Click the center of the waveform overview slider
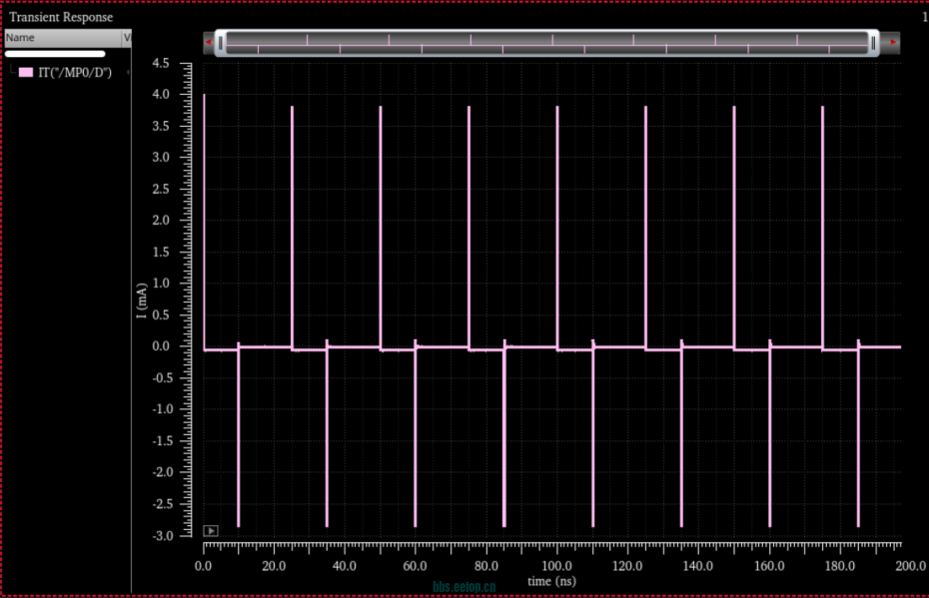929x598 pixels. [x=547, y=43]
